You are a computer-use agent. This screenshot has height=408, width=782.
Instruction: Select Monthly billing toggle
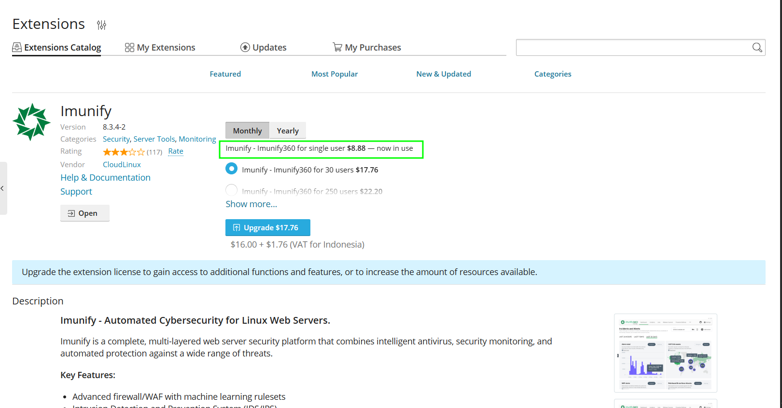coord(247,131)
